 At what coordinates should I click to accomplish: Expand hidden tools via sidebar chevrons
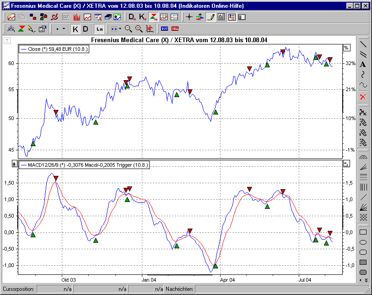(366, 279)
